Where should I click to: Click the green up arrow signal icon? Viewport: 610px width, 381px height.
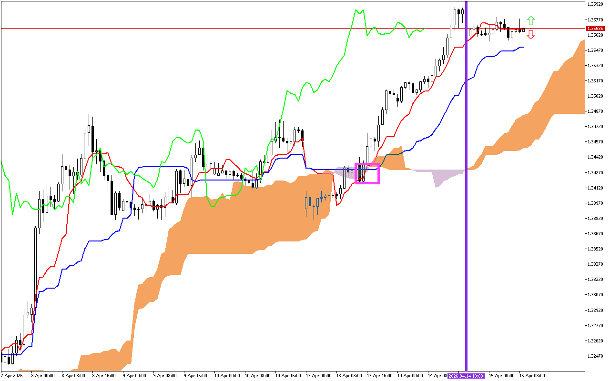pyautogui.click(x=530, y=21)
